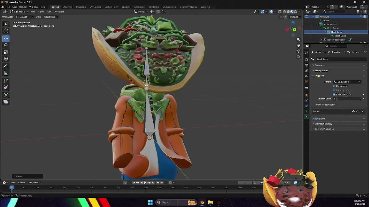Click the viewport Options button
The height and width of the screenshot is (207, 369).
point(295,17)
